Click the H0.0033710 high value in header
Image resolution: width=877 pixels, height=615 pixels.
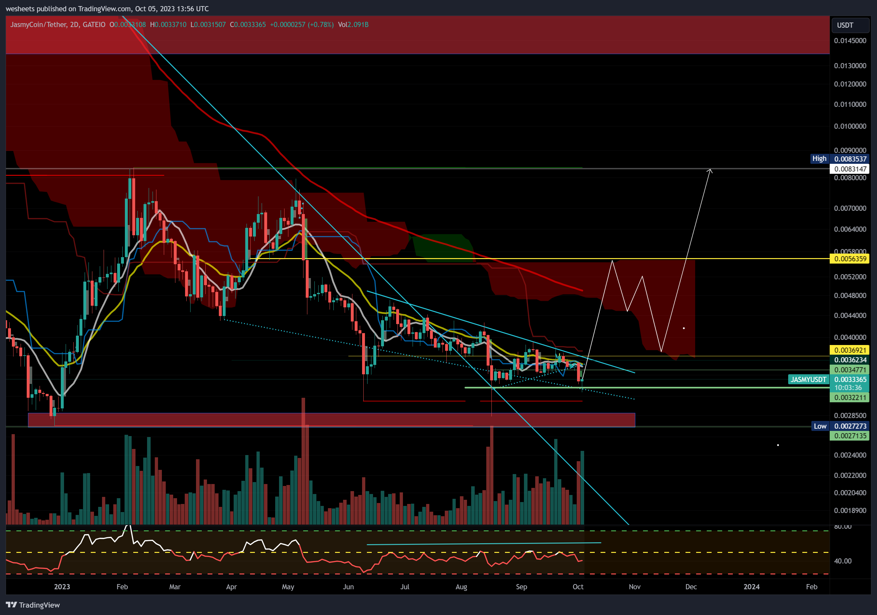coord(168,24)
